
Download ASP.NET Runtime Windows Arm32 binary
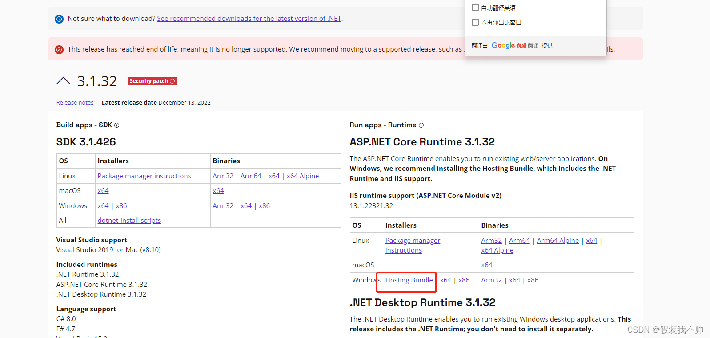491,280
